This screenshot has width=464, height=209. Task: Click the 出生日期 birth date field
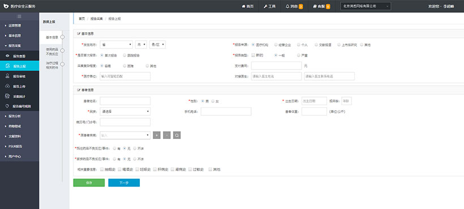coord(314,101)
